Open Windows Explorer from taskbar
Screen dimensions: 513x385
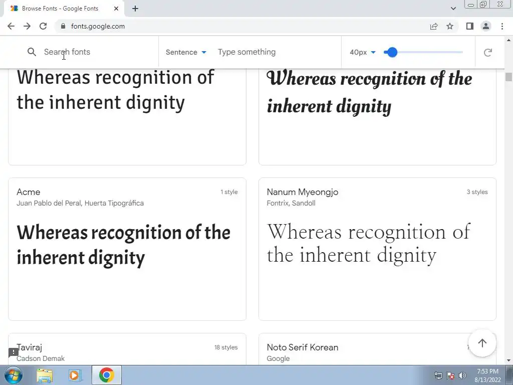(45, 375)
